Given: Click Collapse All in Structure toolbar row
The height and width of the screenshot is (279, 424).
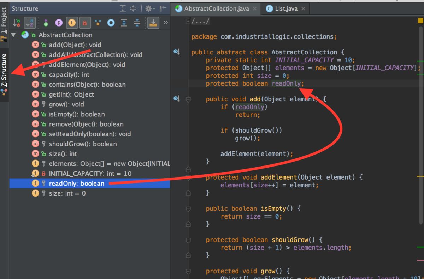Looking at the screenshot, I should [137, 23].
